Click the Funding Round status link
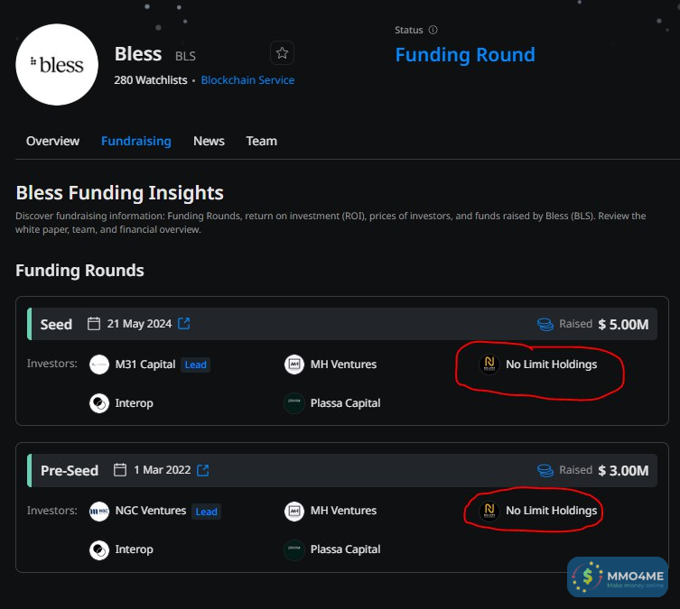The width and height of the screenshot is (680, 609). (x=465, y=55)
